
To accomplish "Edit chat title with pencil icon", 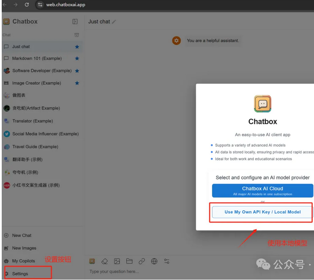I will point(114,22).
